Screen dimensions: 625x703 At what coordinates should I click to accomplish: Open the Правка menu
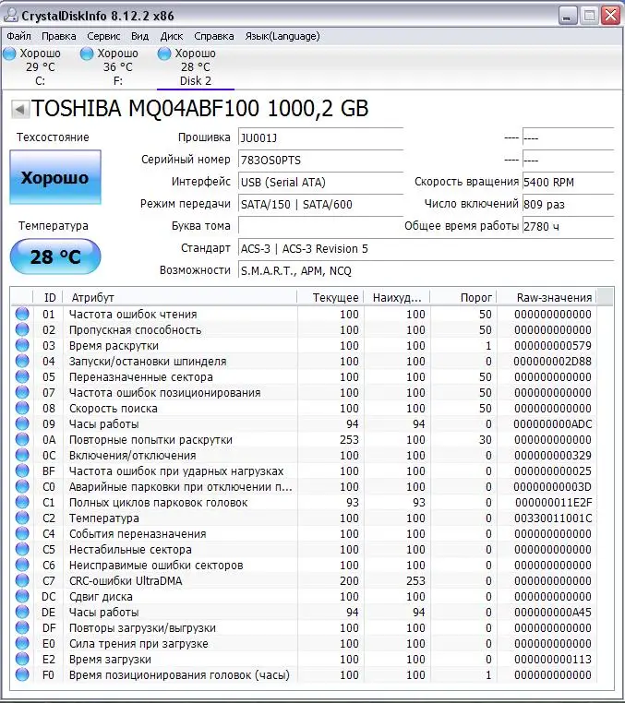pos(59,36)
